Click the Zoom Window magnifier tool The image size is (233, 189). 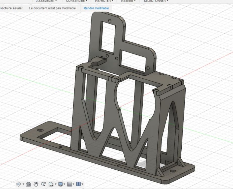pyautogui.click(x=51, y=184)
